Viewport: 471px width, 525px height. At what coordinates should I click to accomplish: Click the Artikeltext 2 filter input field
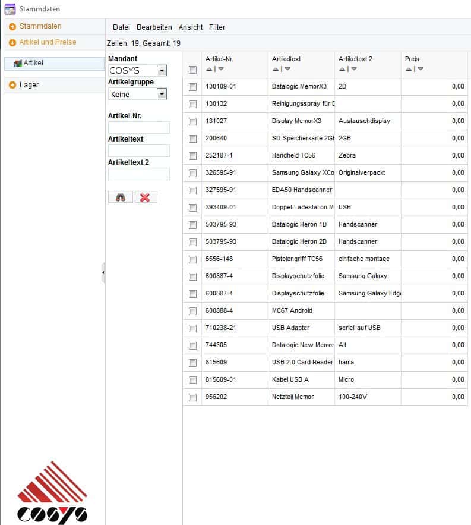139,174
